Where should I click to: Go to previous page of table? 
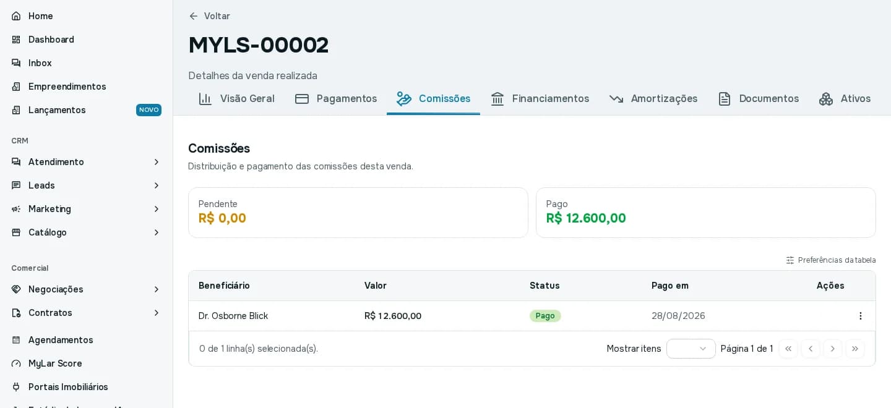tap(811, 349)
